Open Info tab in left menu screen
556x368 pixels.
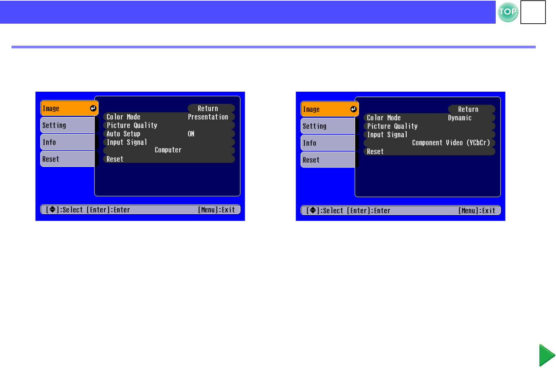tap(68, 142)
